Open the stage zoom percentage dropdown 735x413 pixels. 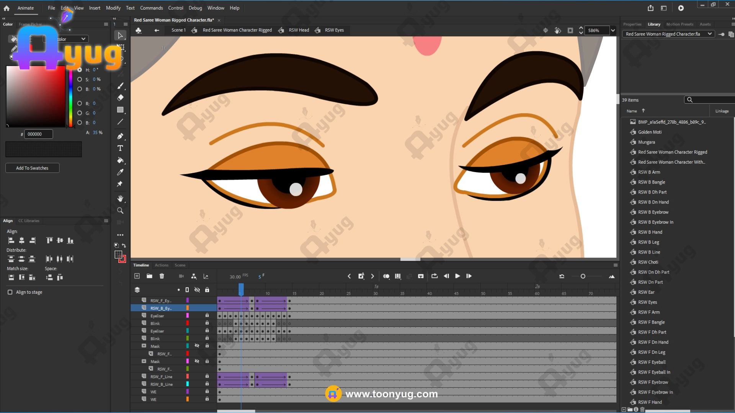click(613, 30)
